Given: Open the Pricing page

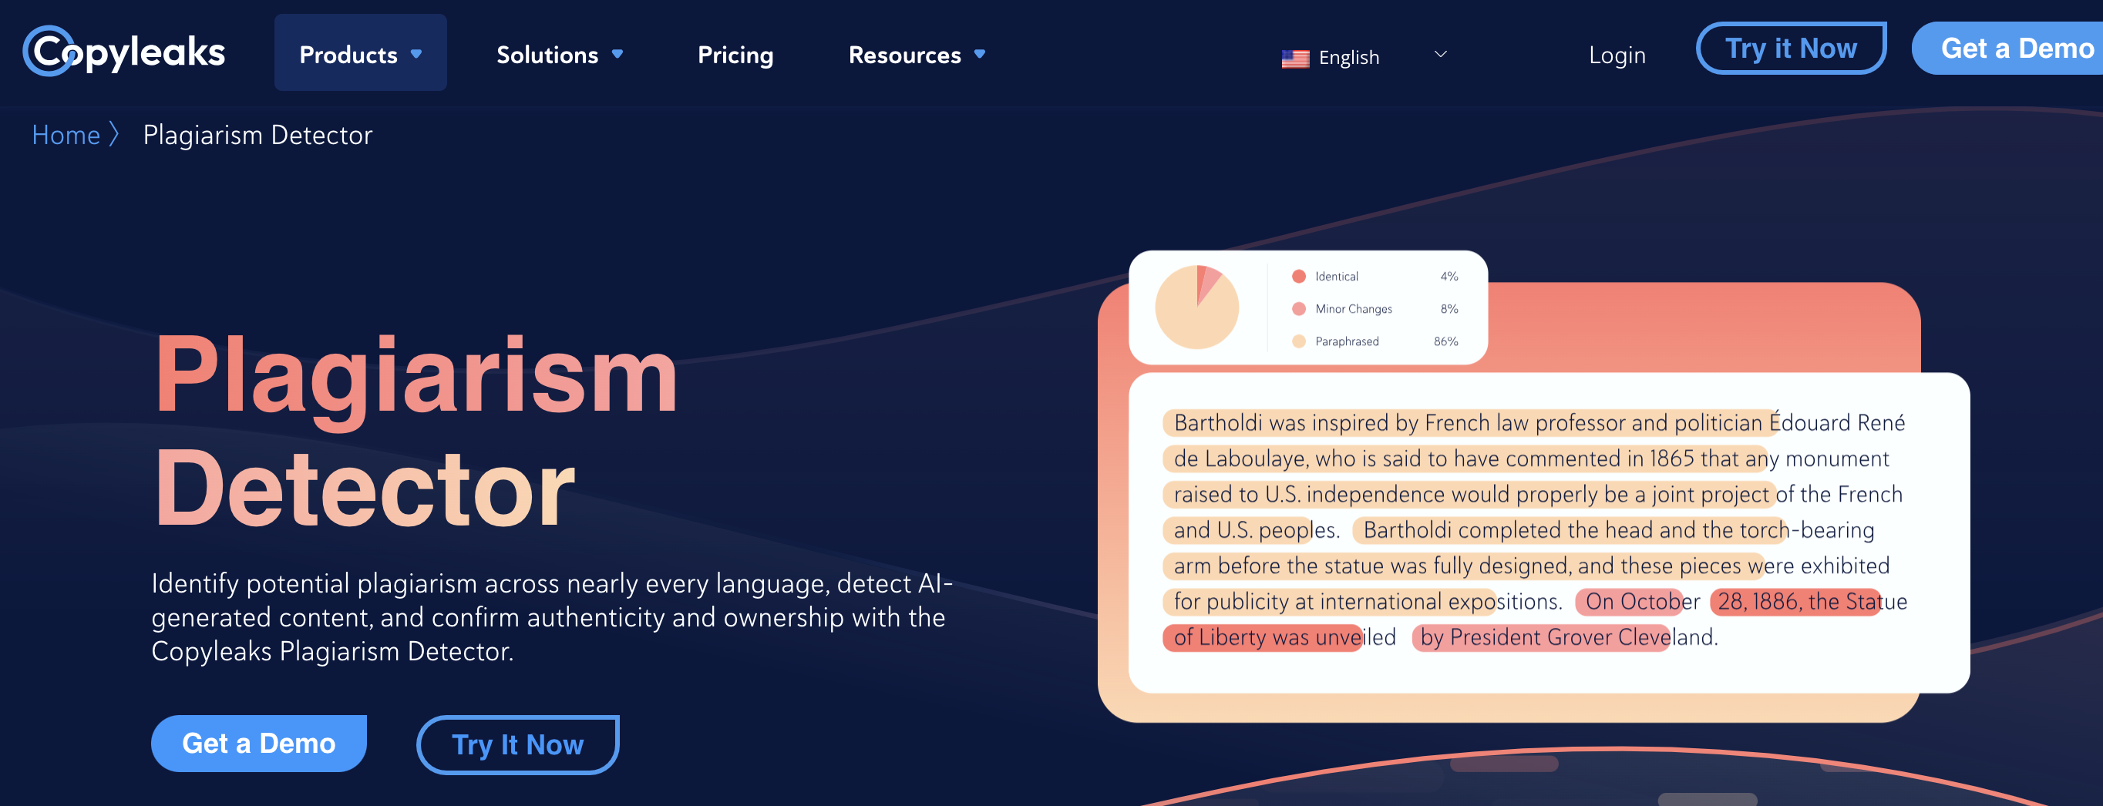Looking at the screenshot, I should pyautogui.click(x=735, y=55).
